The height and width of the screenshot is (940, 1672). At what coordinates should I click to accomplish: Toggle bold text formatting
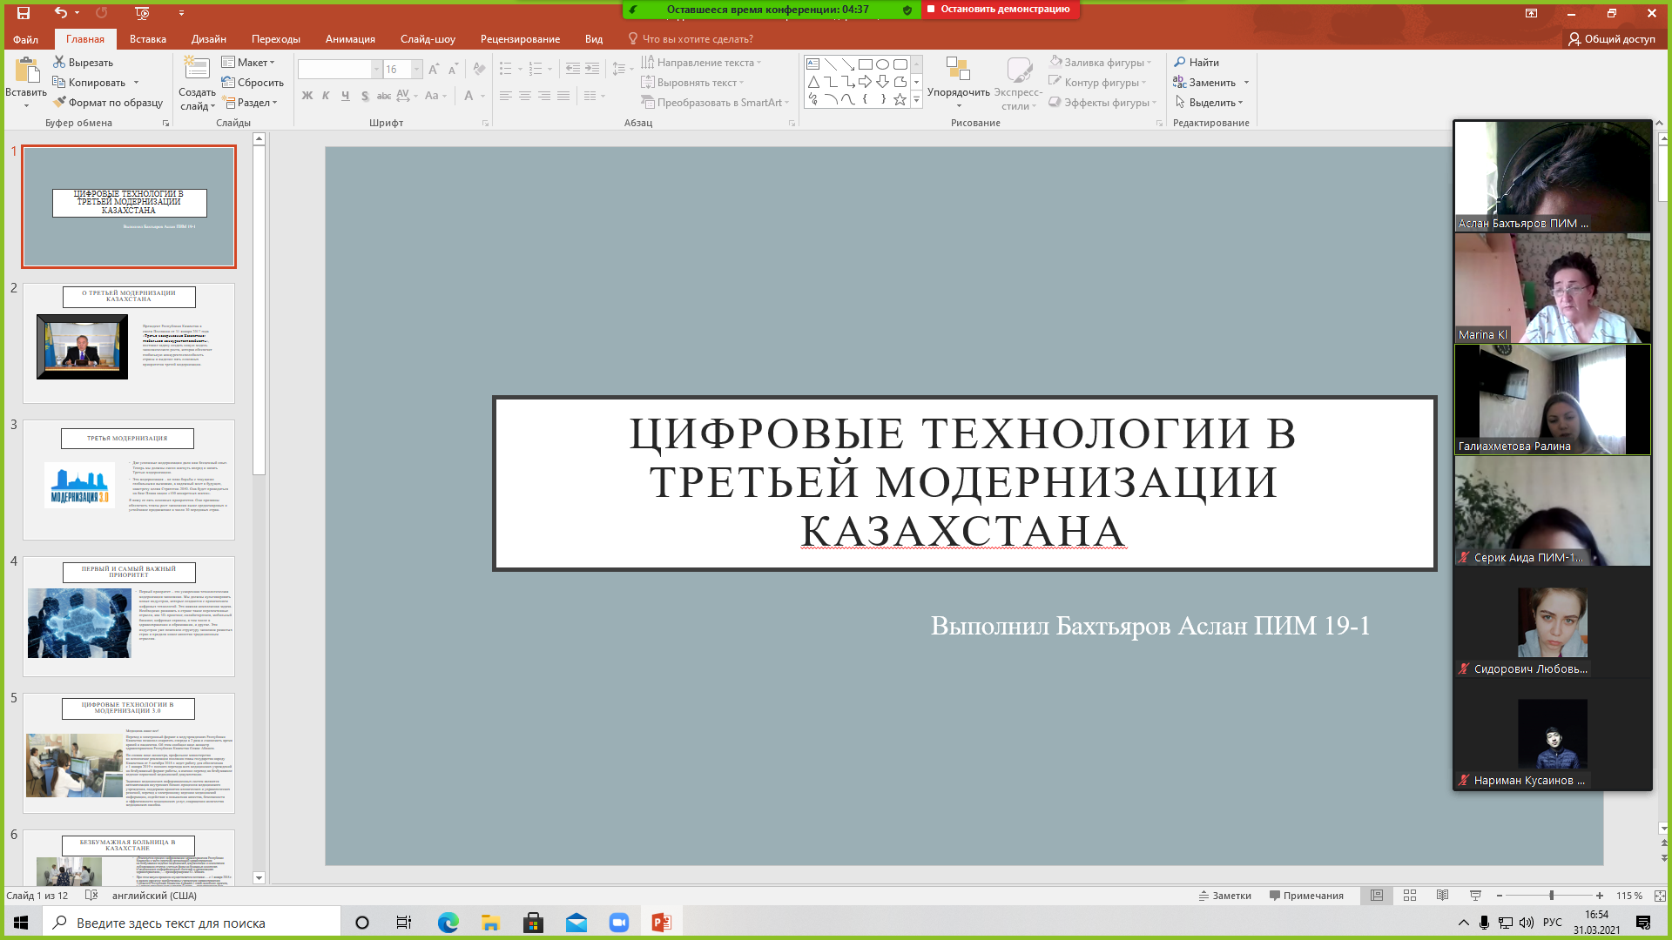click(x=307, y=96)
